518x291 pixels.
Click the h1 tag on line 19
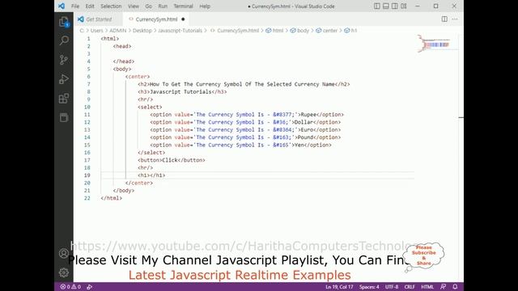151,175
